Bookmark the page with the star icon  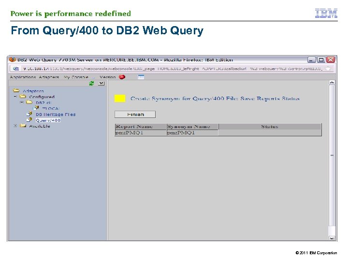[x=328, y=69]
